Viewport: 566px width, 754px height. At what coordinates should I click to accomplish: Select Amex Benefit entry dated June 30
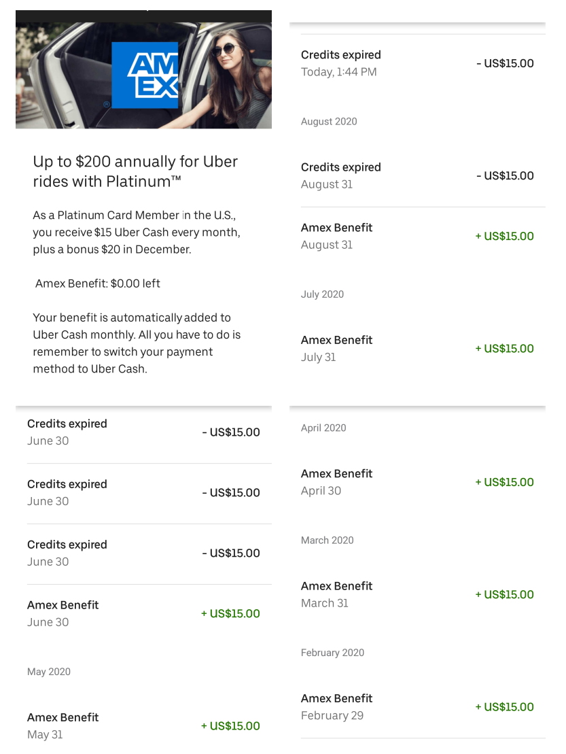click(x=143, y=613)
